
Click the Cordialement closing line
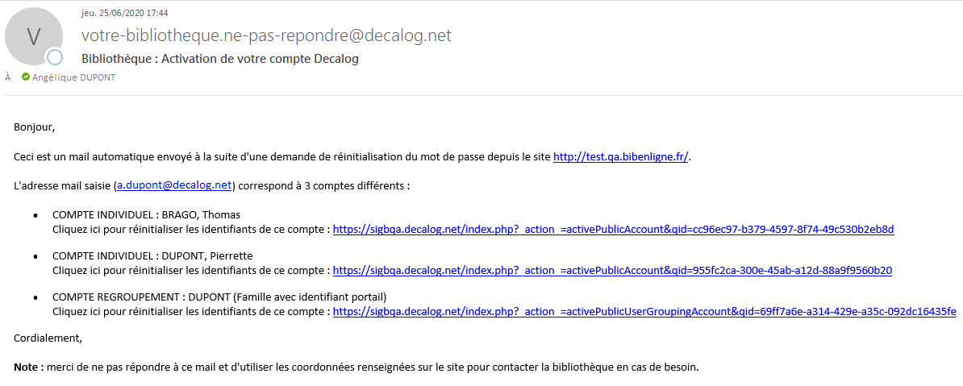click(x=48, y=338)
